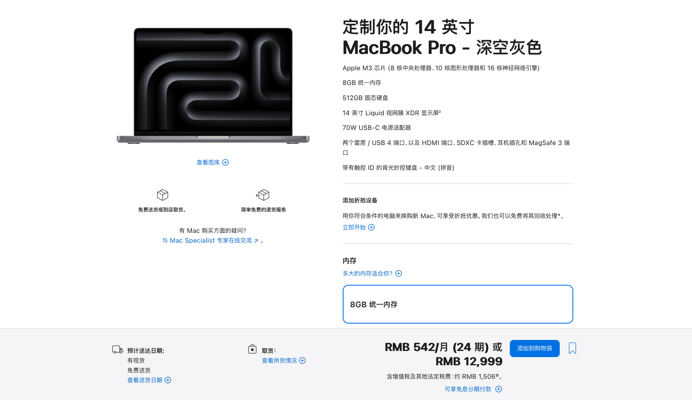Click the plus icon next to 立即开始
The height and width of the screenshot is (400, 692).
[x=371, y=227]
